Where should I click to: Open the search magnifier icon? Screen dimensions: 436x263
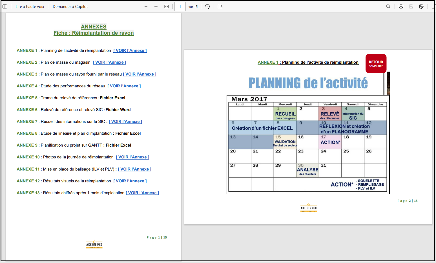tap(388, 6)
